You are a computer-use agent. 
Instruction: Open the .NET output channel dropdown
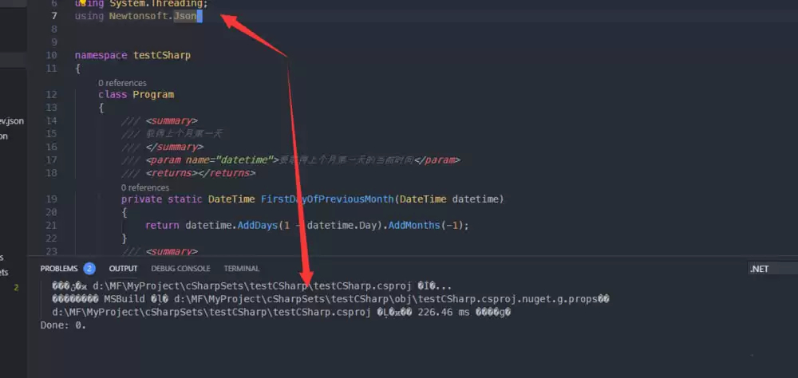[x=771, y=269]
